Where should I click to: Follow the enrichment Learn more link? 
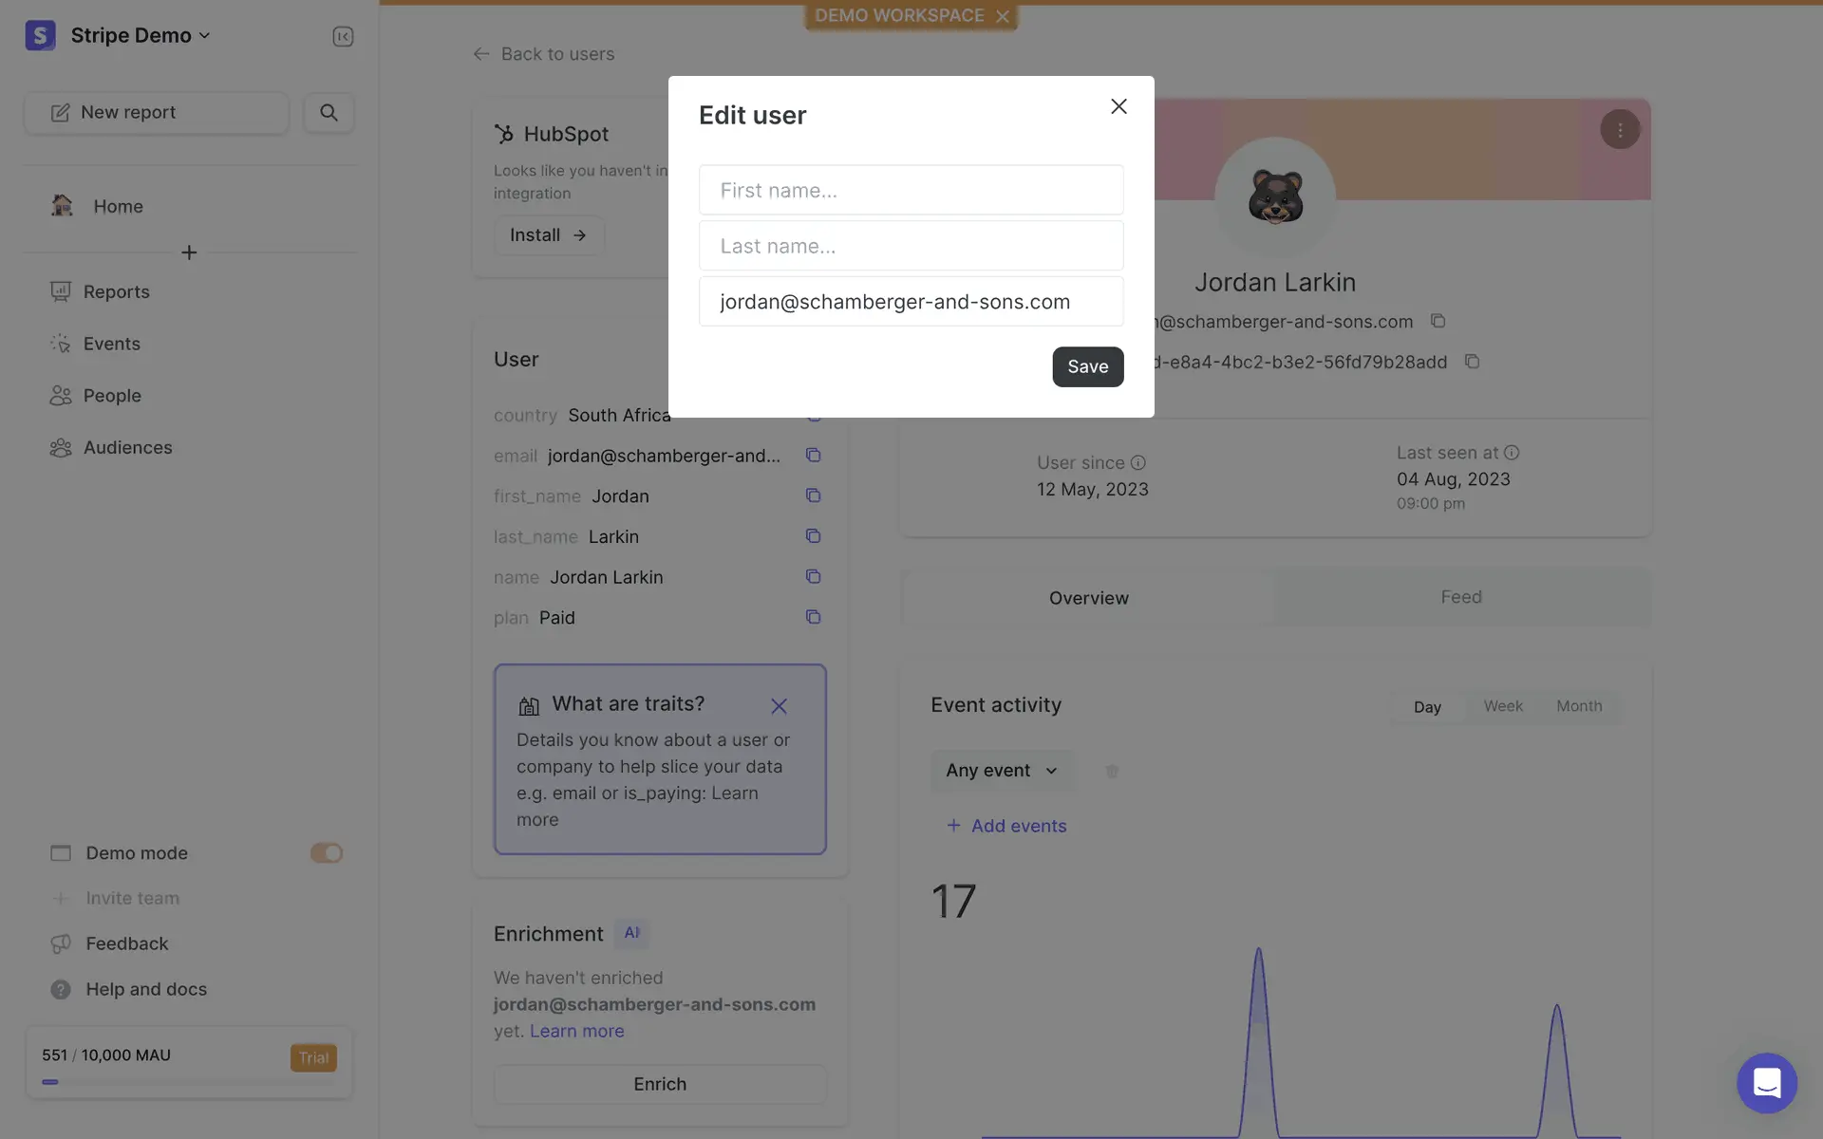(x=576, y=1031)
